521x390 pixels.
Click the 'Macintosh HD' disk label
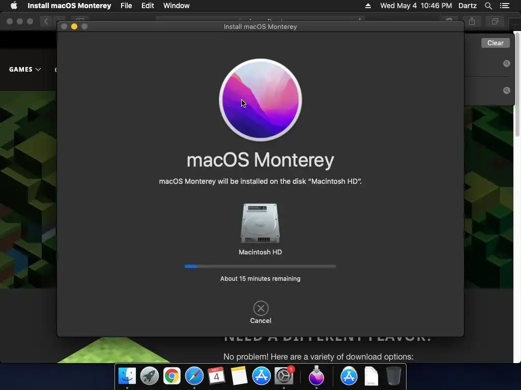tap(260, 252)
